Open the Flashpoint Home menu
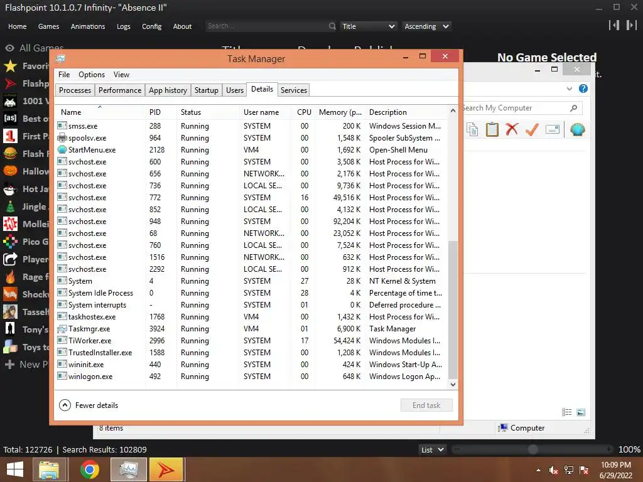The width and height of the screenshot is (643, 482). tap(17, 26)
